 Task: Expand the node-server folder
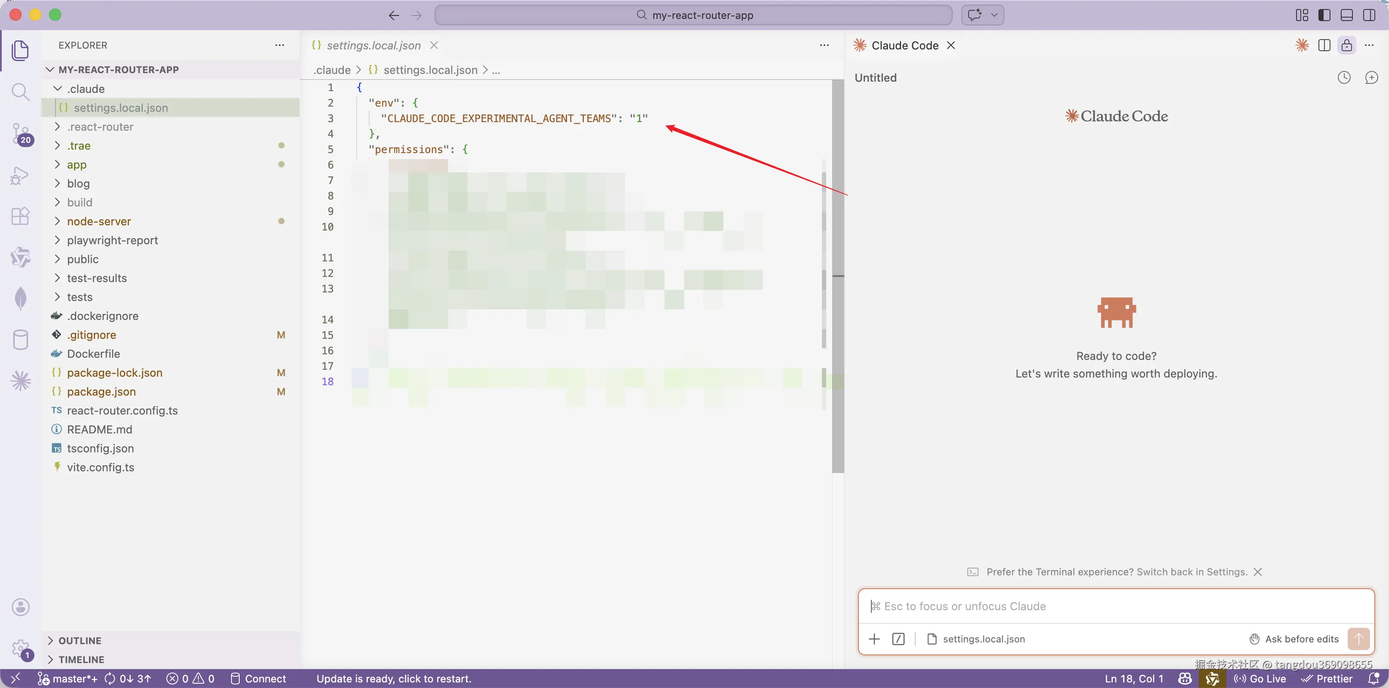point(99,221)
